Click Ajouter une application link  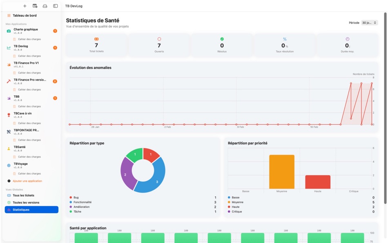click(x=27, y=181)
